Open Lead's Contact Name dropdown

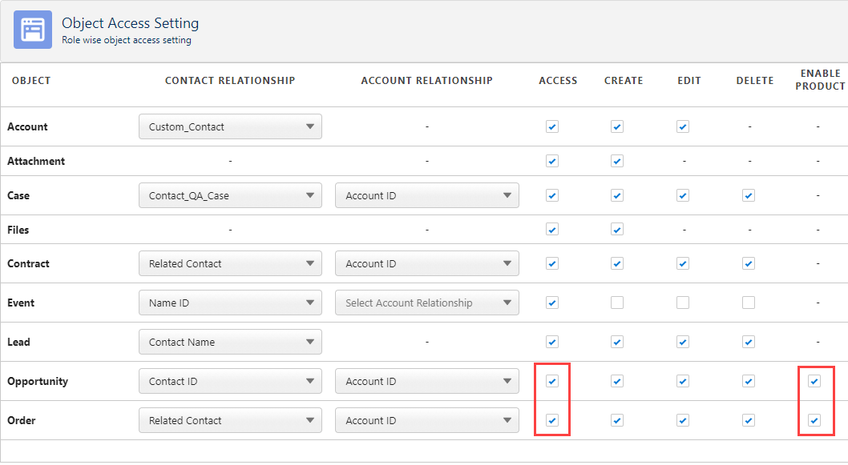(230, 342)
